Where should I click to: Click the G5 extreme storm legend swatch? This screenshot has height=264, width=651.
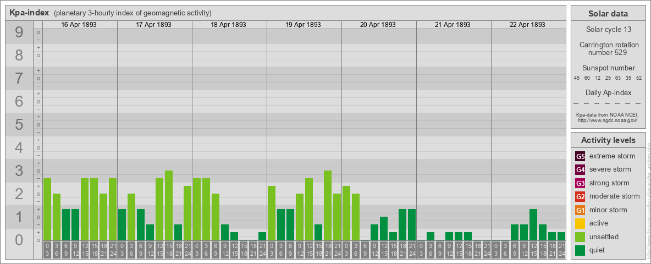tap(581, 157)
